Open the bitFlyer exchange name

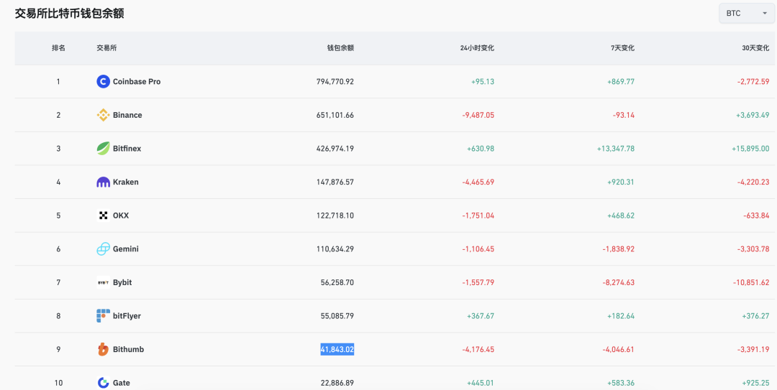click(127, 316)
